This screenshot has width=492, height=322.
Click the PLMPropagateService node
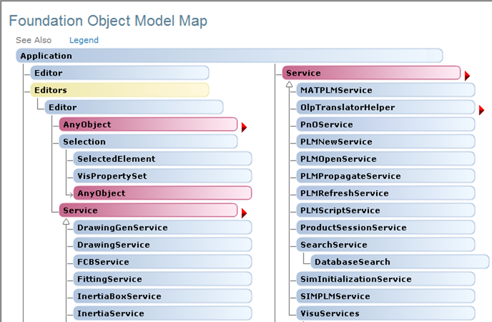pos(385,176)
